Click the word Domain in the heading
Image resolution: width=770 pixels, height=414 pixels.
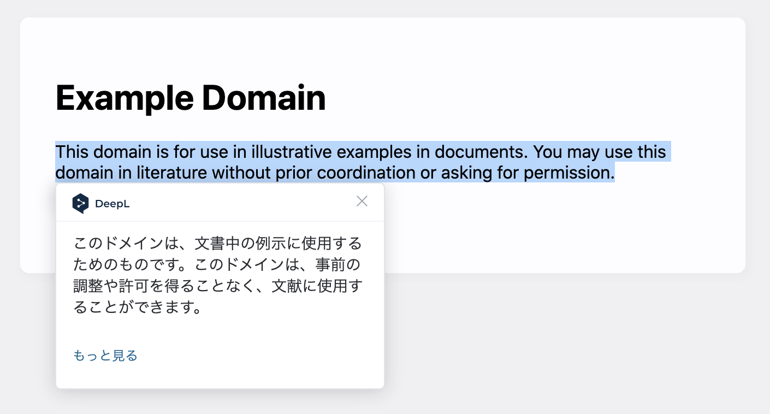(x=264, y=98)
